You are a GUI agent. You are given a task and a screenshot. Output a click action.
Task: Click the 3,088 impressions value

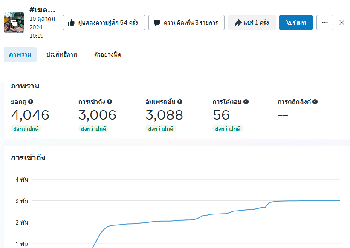pos(164,115)
